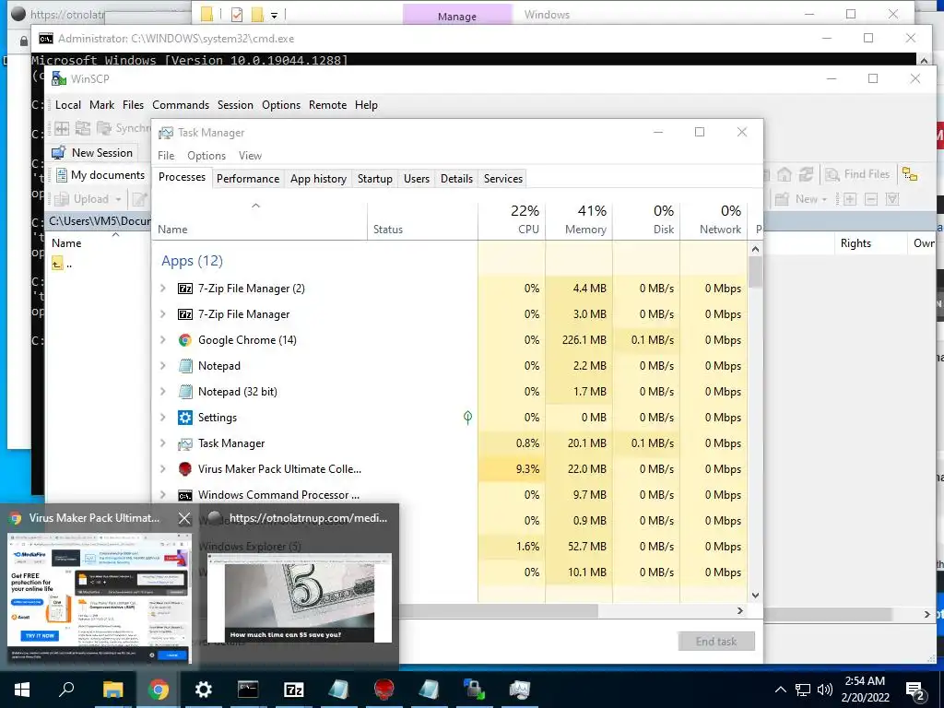Switch to App history tab
This screenshot has width=944, height=708.
click(x=318, y=179)
